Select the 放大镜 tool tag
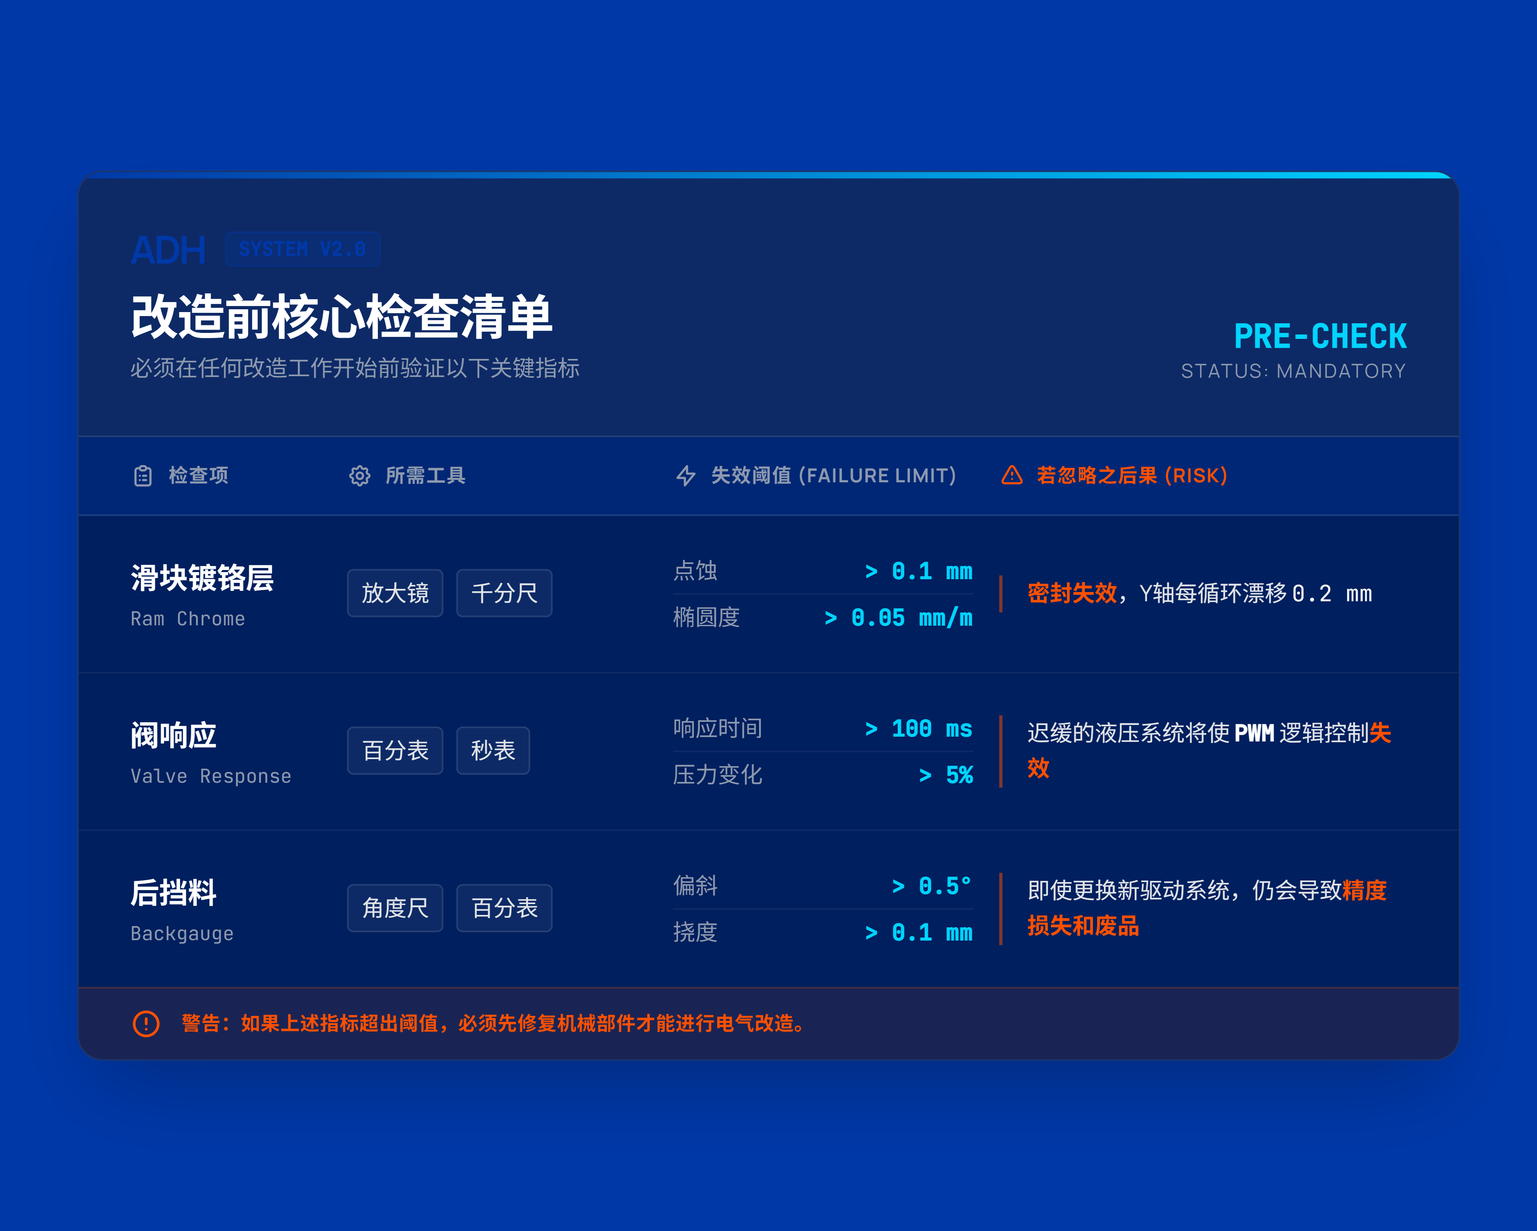This screenshot has width=1537, height=1231. point(395,593)
